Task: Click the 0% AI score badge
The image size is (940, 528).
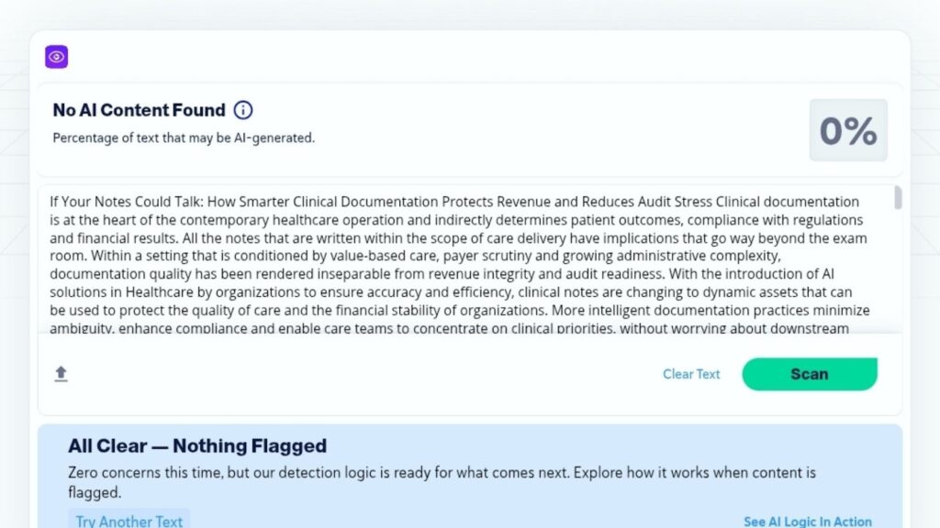Action: pyautogui.click(x=847, y=131)
